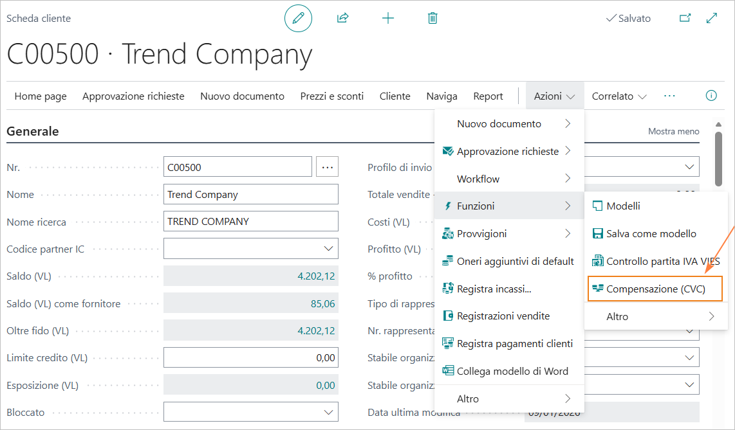Expand the Provvigioni submenu

[x=508, y=234]
